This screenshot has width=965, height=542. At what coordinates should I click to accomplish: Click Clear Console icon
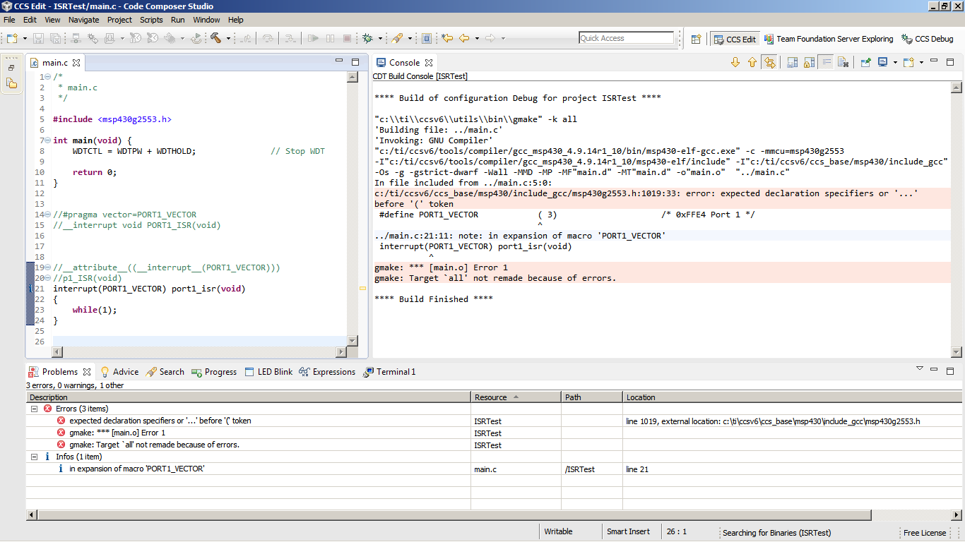point(843,63)
